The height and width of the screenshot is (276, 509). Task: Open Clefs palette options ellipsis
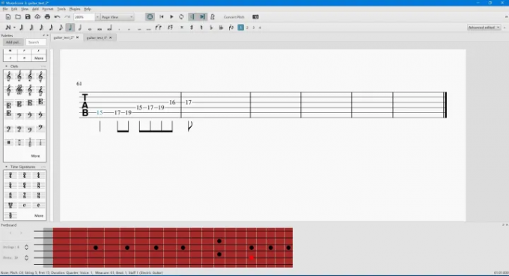pyautogui.click(x=43, y=66)
